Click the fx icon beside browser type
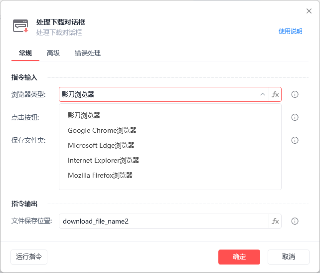The width and height of the screenshot is (320, 273). point(275,94)
